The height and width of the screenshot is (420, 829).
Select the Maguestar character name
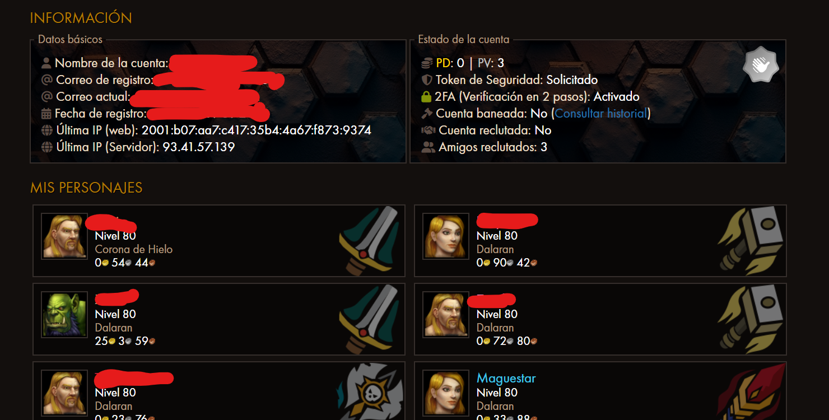click(506, 379)
